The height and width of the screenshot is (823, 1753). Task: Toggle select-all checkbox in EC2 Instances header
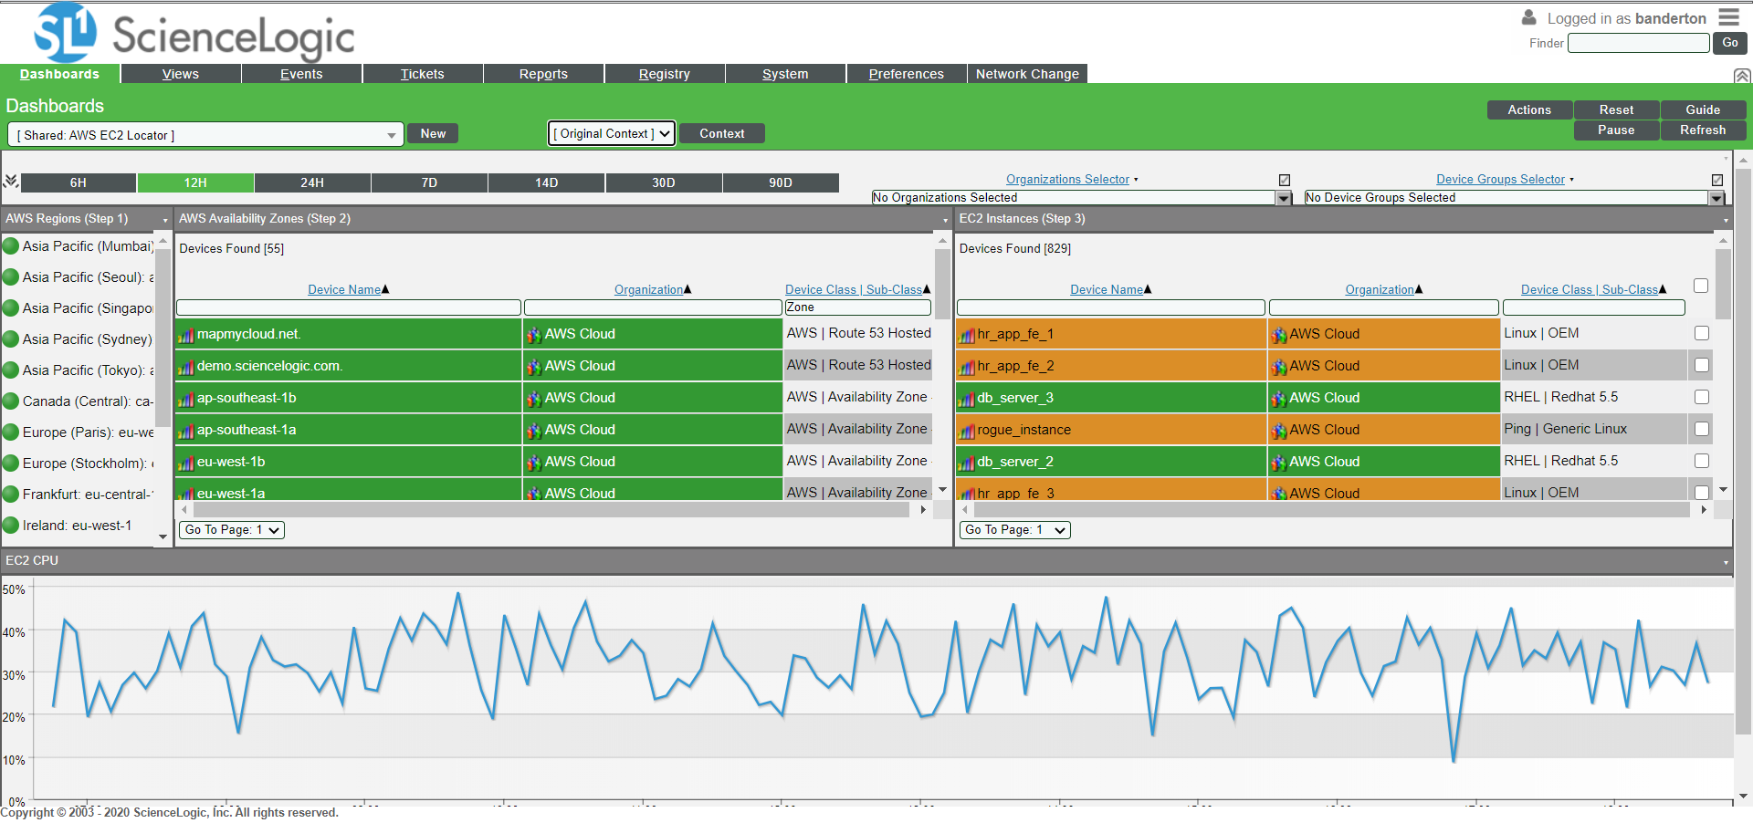pyautogui.click(x=1701, y=286)
